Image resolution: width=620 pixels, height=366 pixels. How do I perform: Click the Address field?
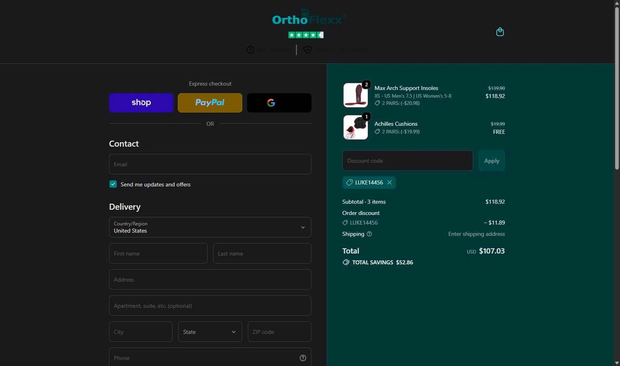210,280
